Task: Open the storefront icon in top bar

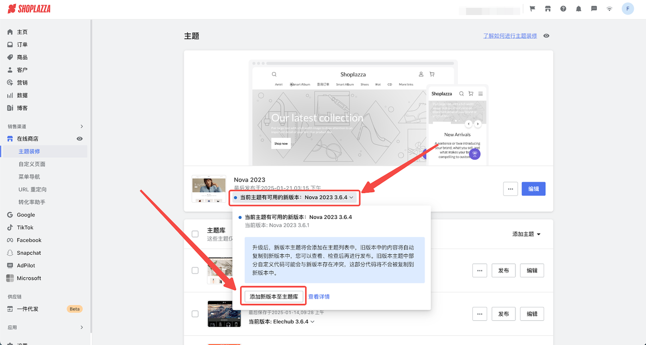Action: tap(548, 9)
